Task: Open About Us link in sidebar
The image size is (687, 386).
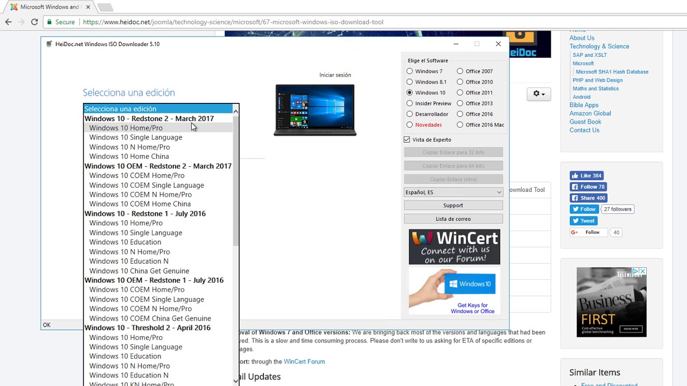Action: (x=582, y=38)
